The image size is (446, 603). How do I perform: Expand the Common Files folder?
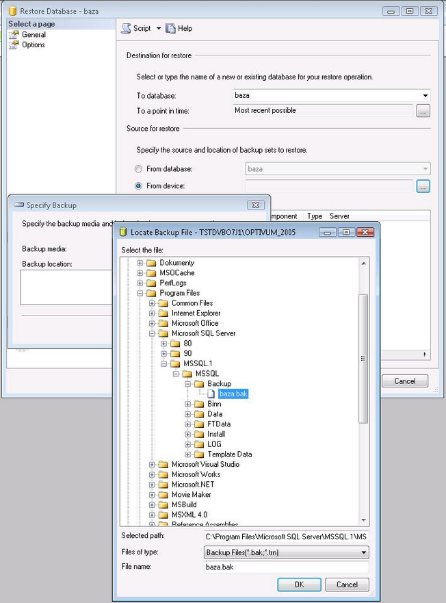tap(152, 303)
